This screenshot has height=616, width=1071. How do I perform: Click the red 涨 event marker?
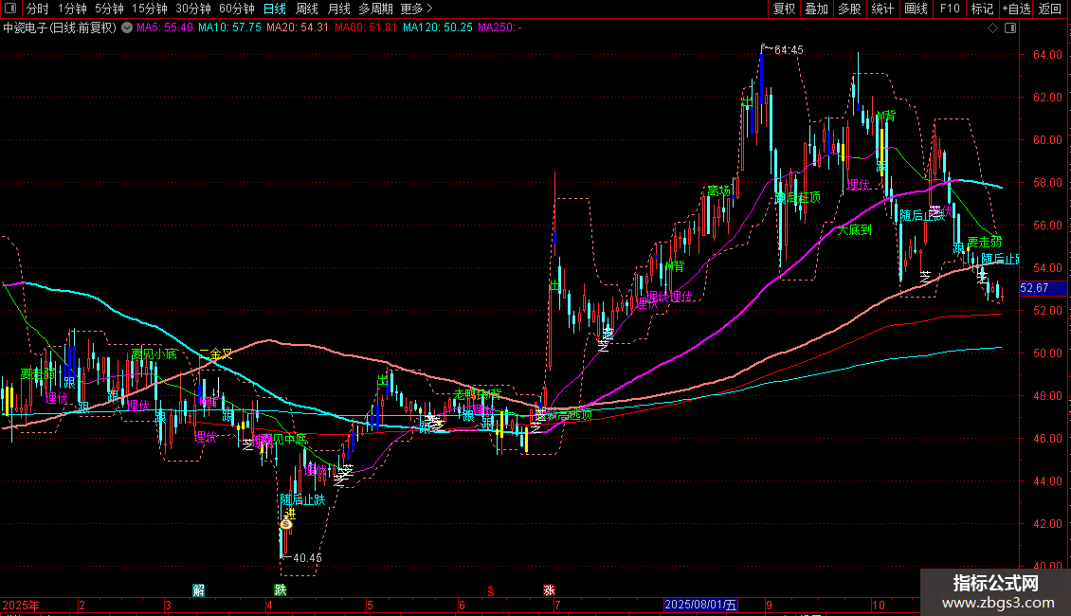549,590
